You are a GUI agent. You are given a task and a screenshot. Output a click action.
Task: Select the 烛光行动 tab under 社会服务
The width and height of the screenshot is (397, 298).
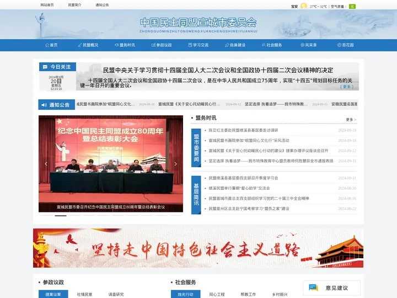(x=186, y=294)
